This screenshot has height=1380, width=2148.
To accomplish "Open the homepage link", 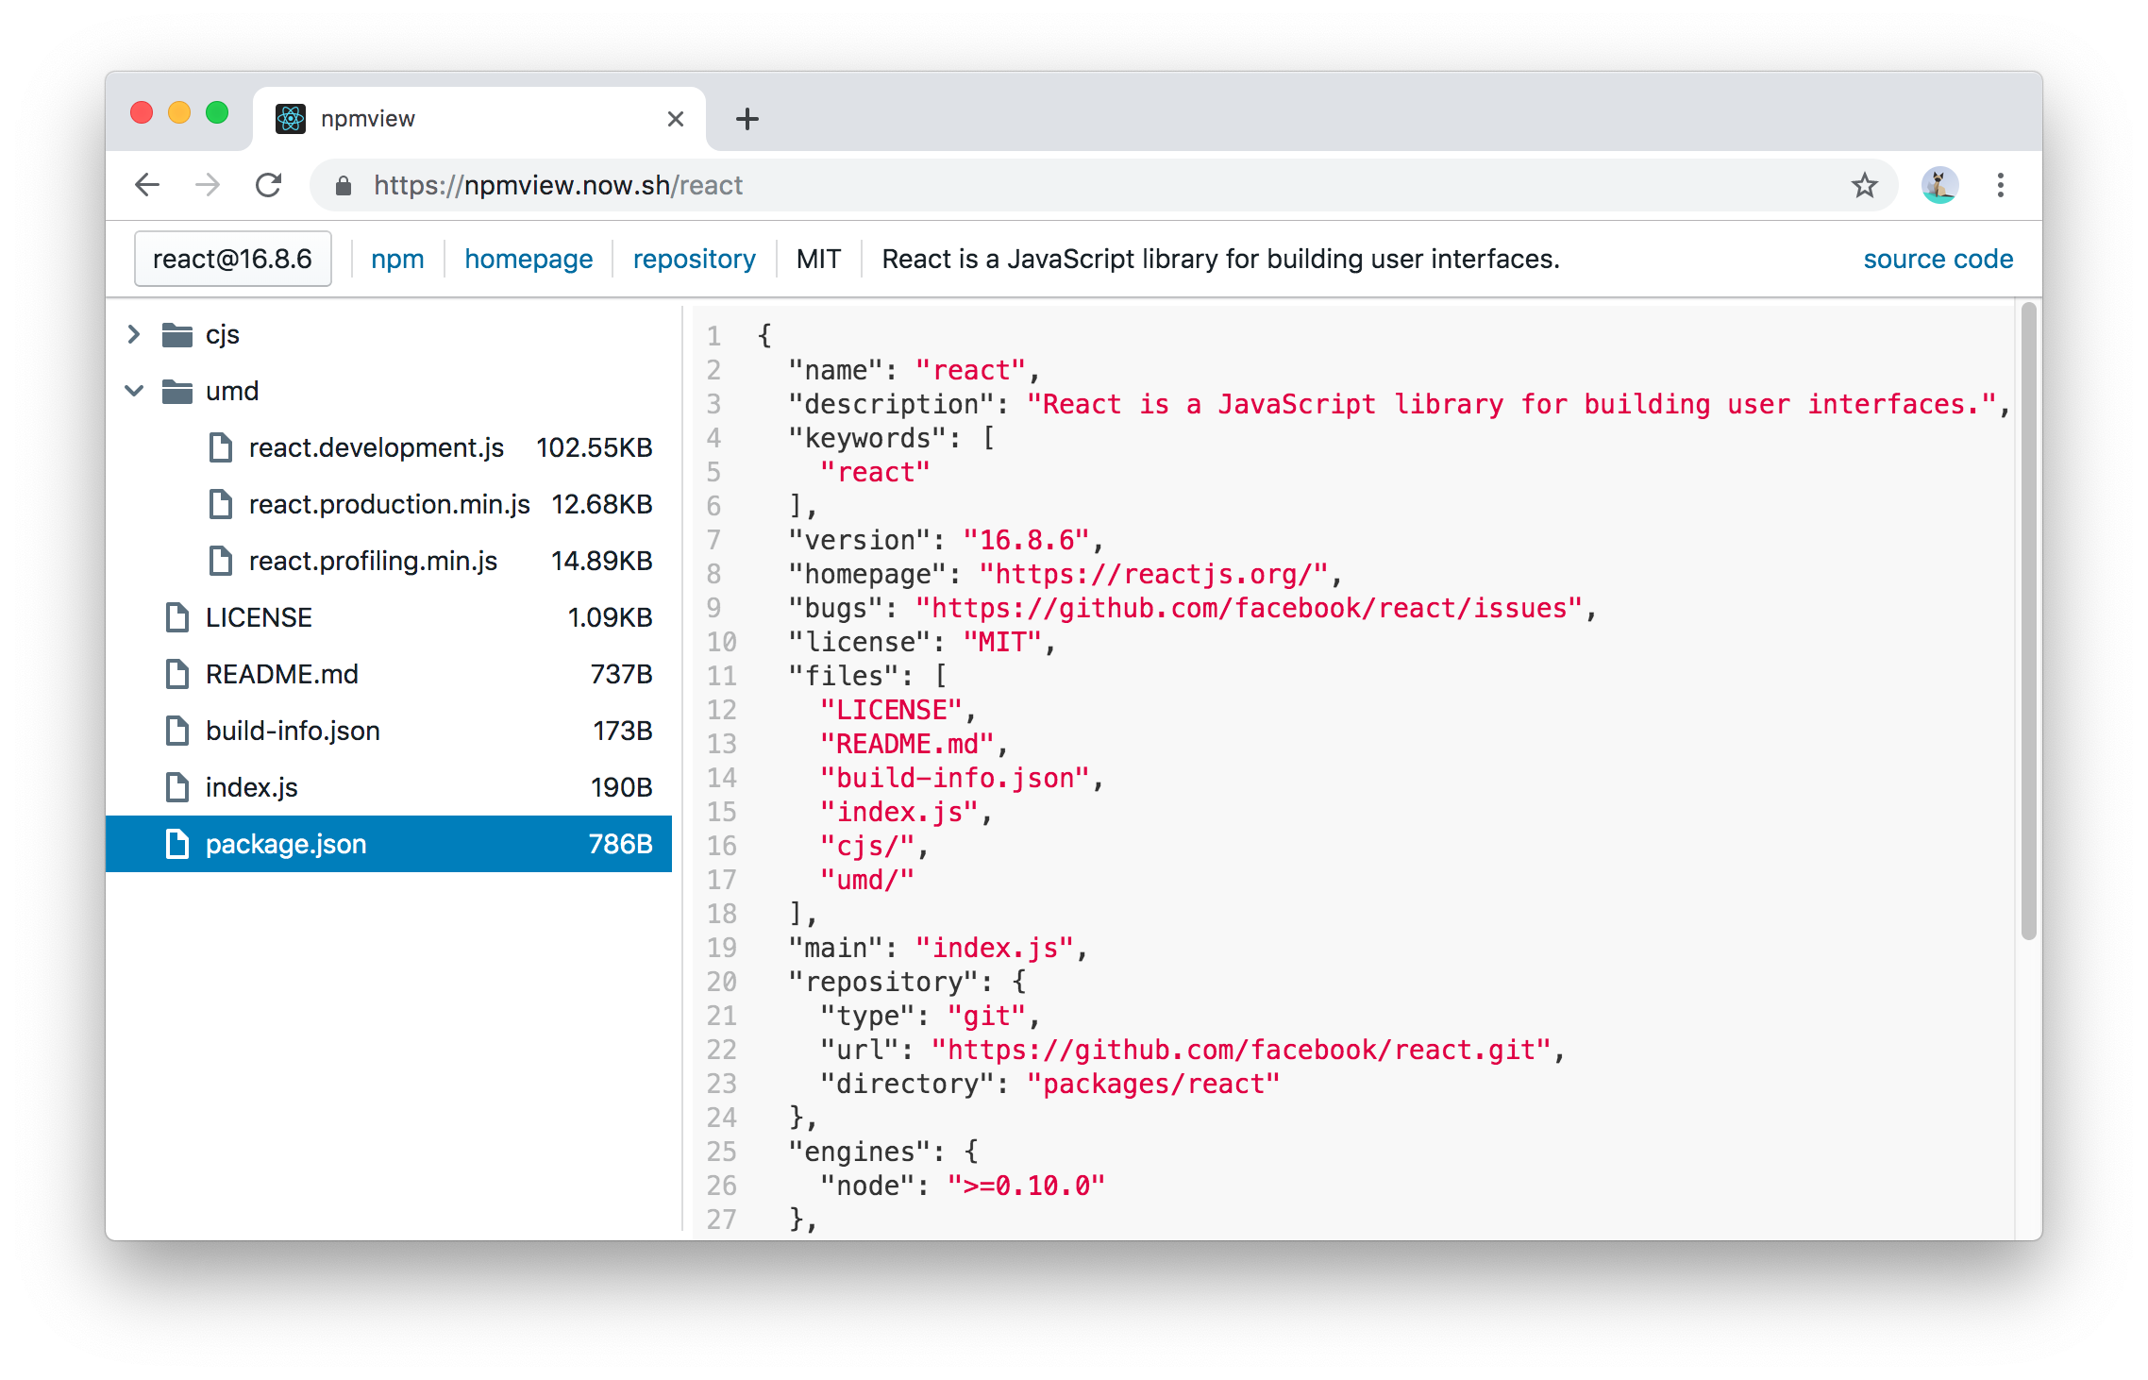I will pos(529,259).
